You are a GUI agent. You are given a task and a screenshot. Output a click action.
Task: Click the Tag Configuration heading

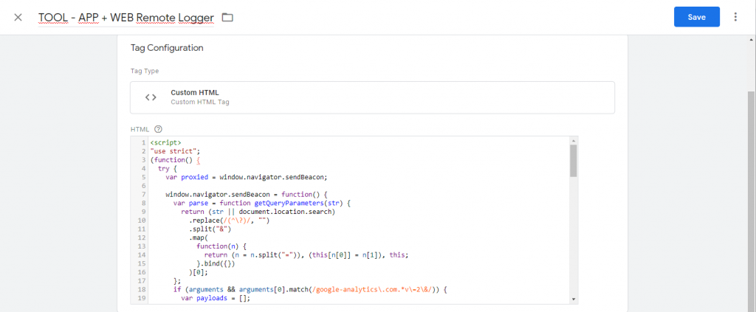point(167,48)
